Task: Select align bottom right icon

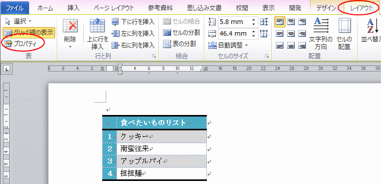Action: click(x=302, y=45)
